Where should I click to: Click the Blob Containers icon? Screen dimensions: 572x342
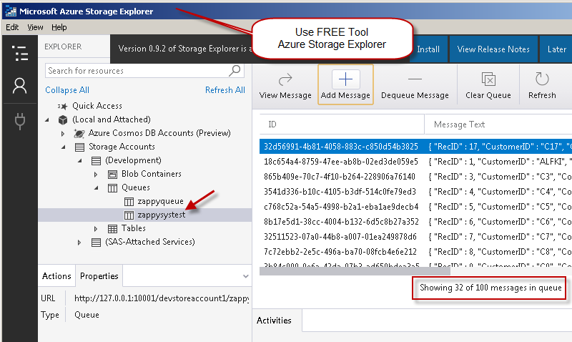pyautogui.click(x=112, y=174)
